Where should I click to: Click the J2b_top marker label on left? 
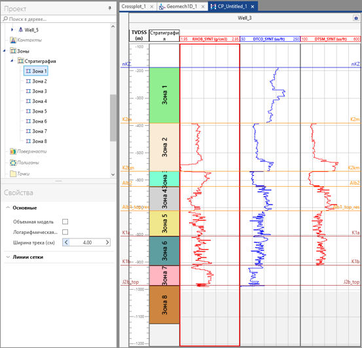(130, 282)
